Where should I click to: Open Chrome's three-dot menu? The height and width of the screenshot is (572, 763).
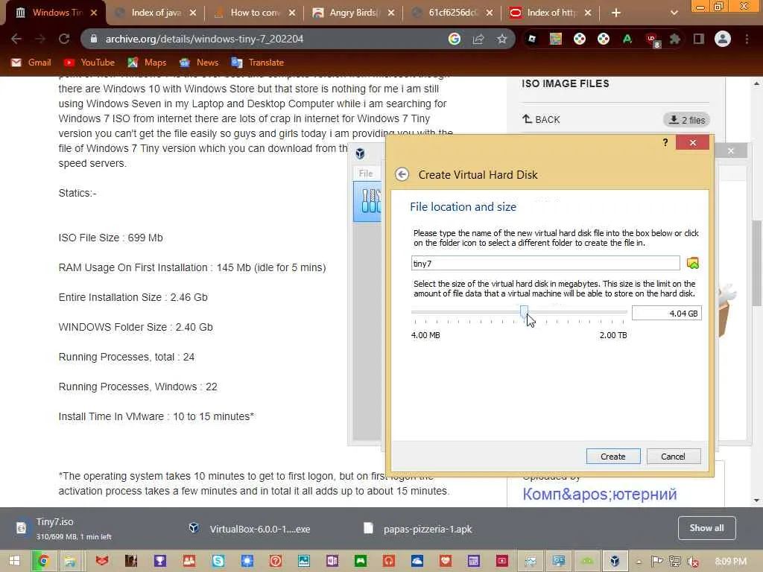pos(747,39)
